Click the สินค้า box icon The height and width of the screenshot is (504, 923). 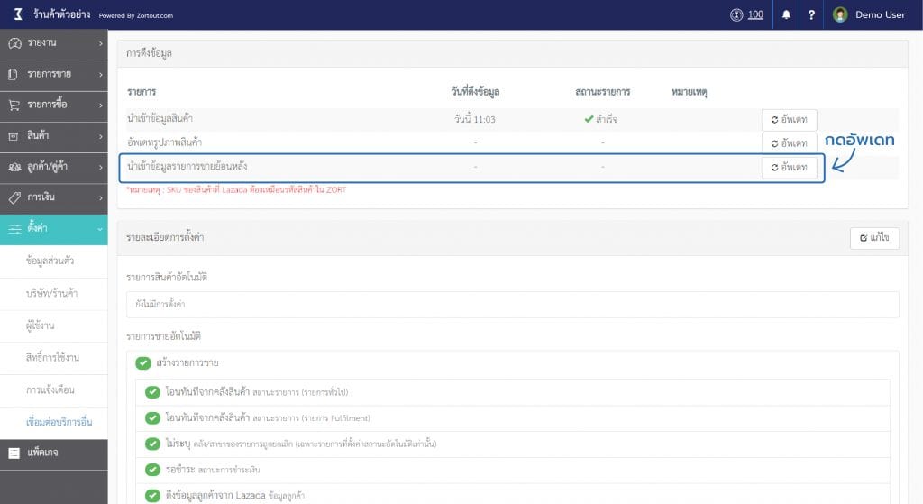(x=13, y=136)
